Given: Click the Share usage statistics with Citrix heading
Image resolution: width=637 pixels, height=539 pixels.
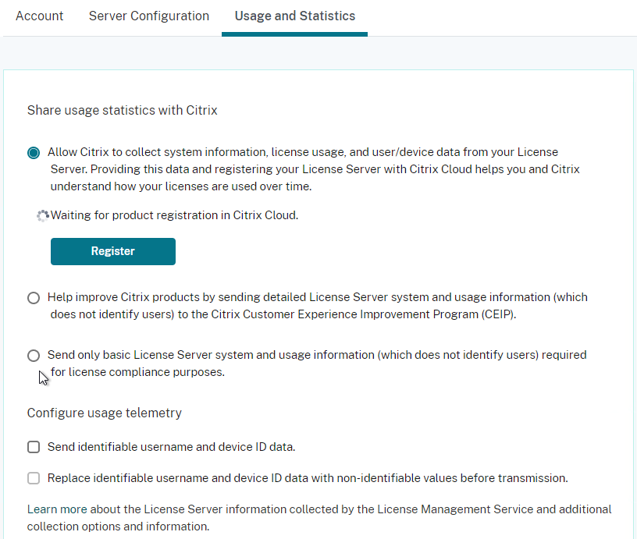Looking at the screenshot, I should click(x=123, y=111).
